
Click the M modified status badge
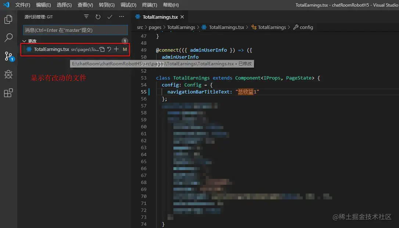125,49
